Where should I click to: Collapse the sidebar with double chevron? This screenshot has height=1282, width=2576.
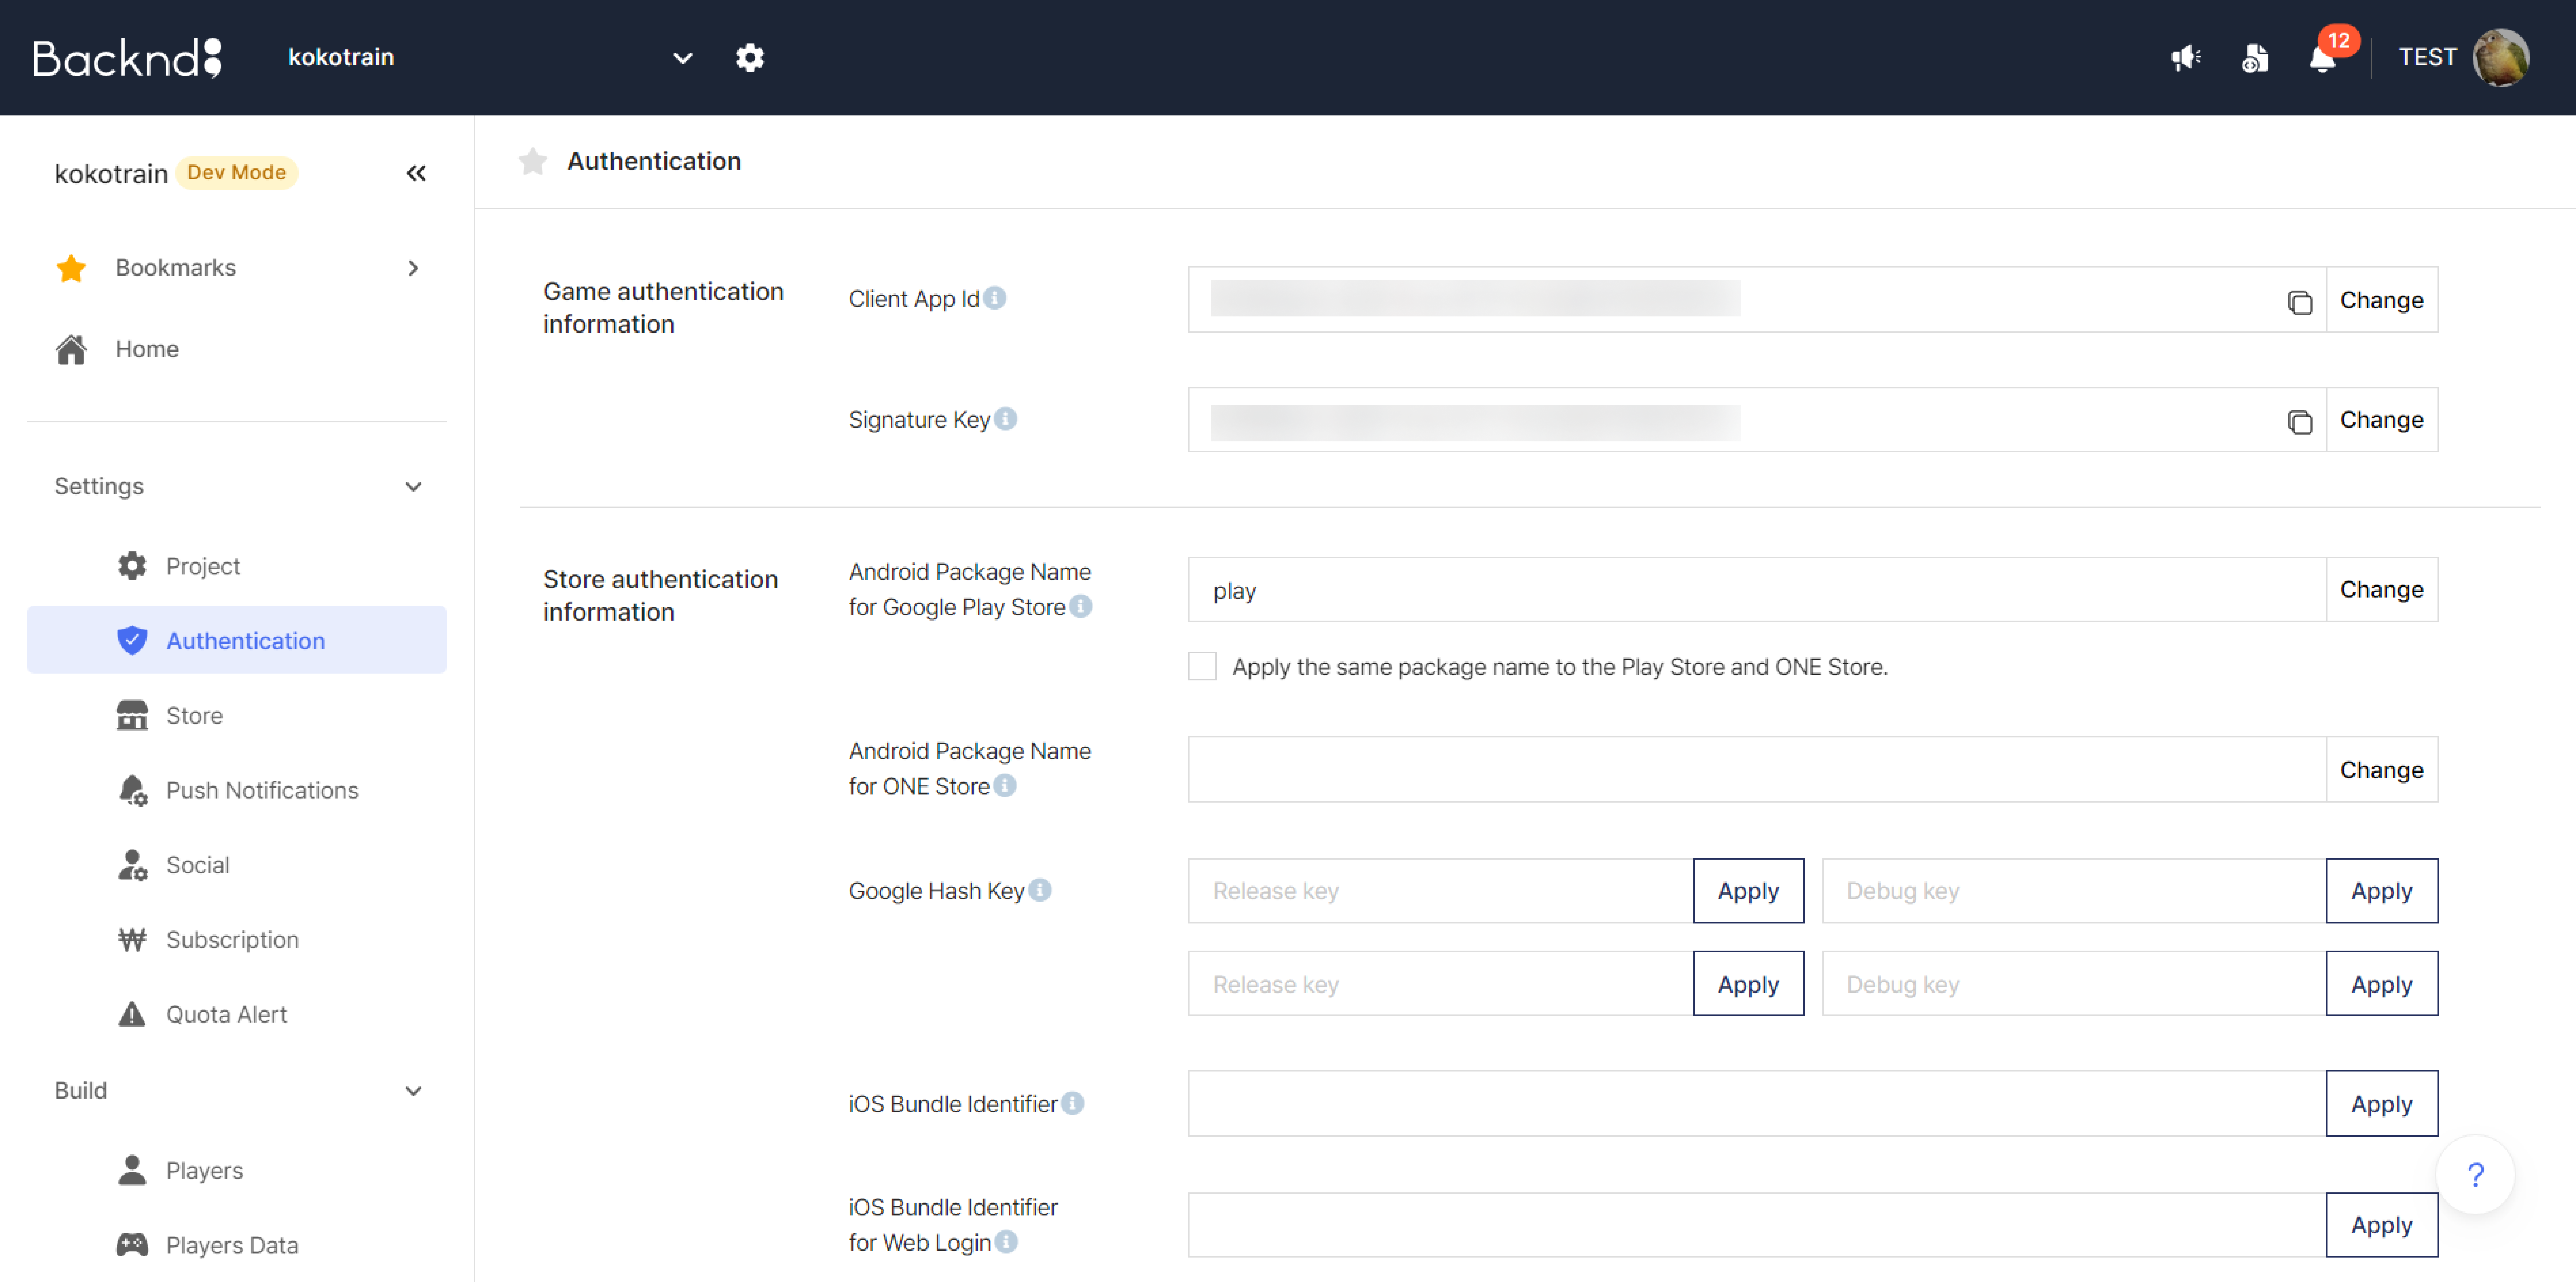(416, 173)
